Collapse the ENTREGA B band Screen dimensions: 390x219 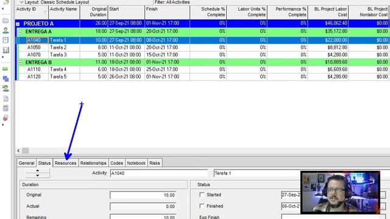pyautogui.click(x=20, y=62)
